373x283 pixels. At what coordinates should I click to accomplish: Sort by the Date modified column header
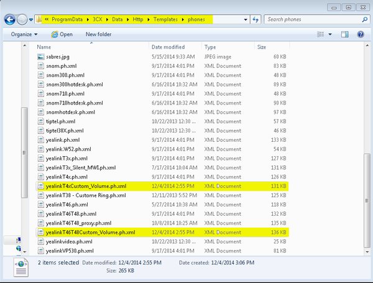point(167,47)
